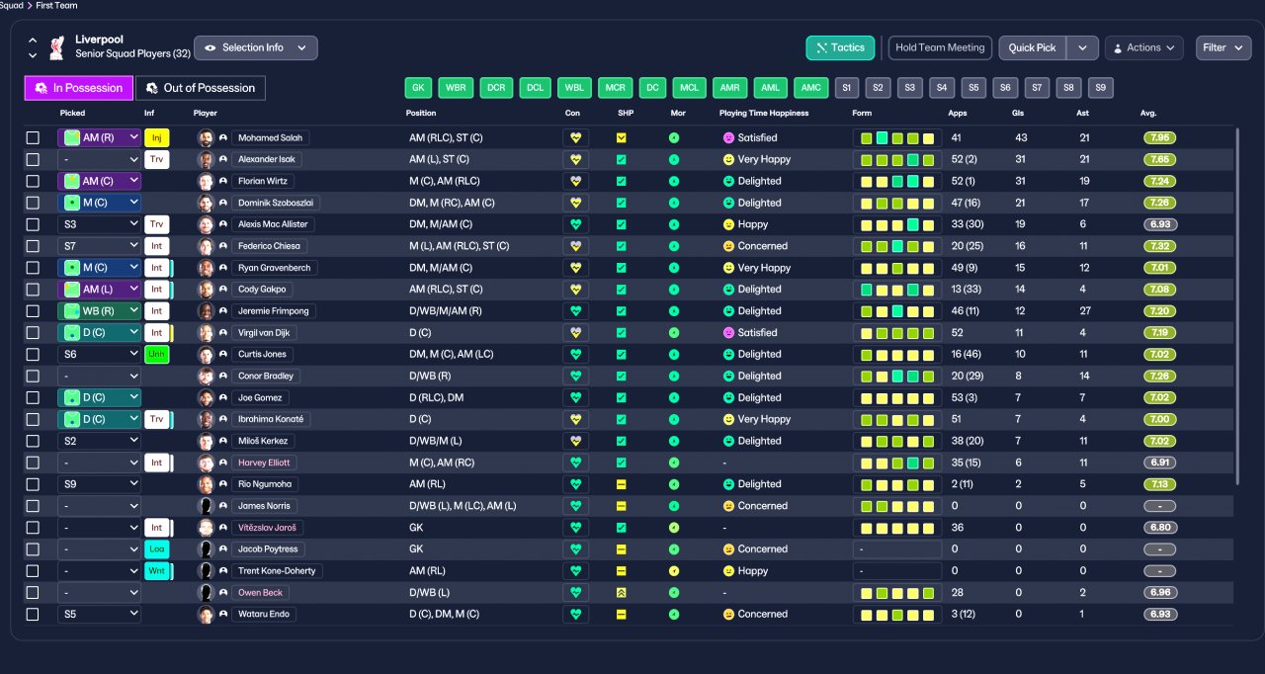Click Virgil van Dijk's face portrait

point(206,333)
